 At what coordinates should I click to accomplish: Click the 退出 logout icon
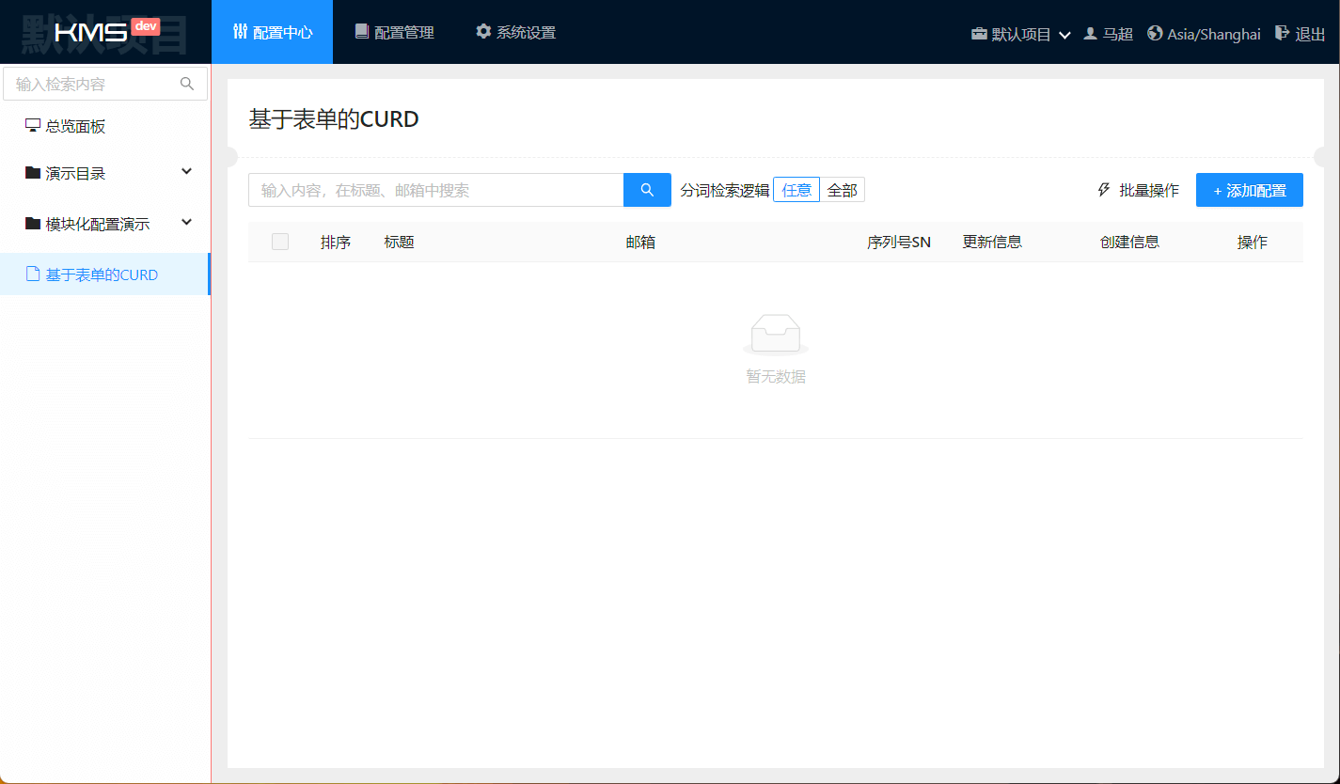tap(1282, 33)
